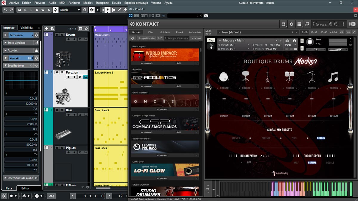Open the Touch automation mode dropdown

tap(79, 10)
